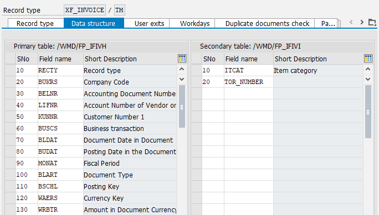The height and width of the screenshot is (215, 379).
Task: Click Account Number of Vendor description
Action: point(130,105)
